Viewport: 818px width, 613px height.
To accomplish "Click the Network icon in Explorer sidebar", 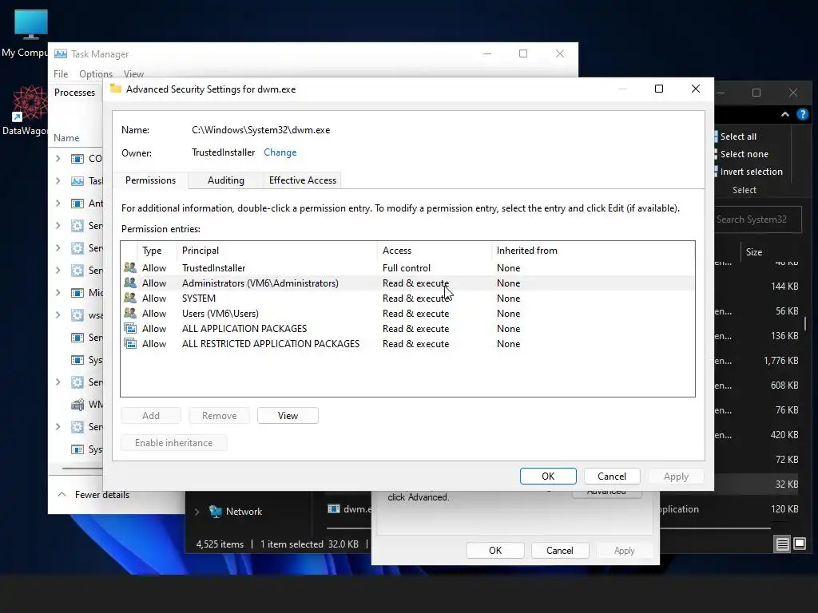I will click(215, 512).
